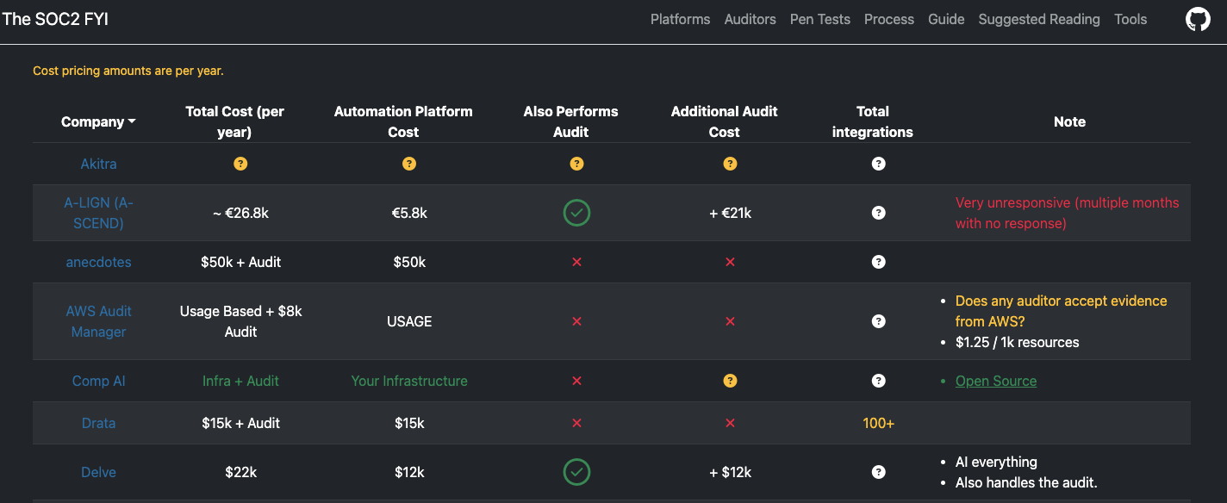Viewport: 1227px width, 503px height.
Task: Click Delve's green audit checkmark
Action: coord(576,472)
